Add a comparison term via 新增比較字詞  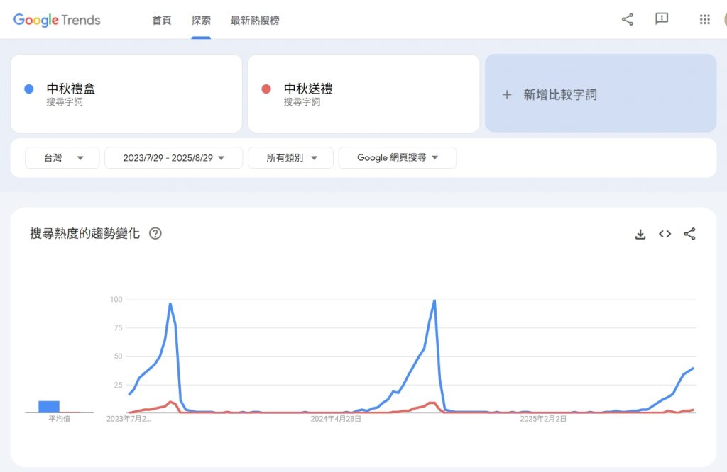(x=601, y=94)
